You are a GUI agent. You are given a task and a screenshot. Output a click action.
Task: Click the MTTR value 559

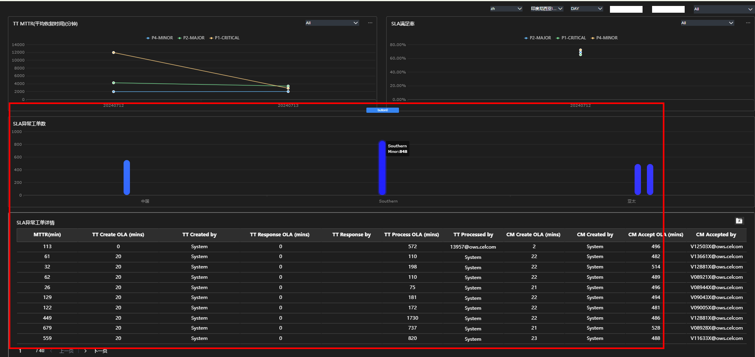pos(47,338)
